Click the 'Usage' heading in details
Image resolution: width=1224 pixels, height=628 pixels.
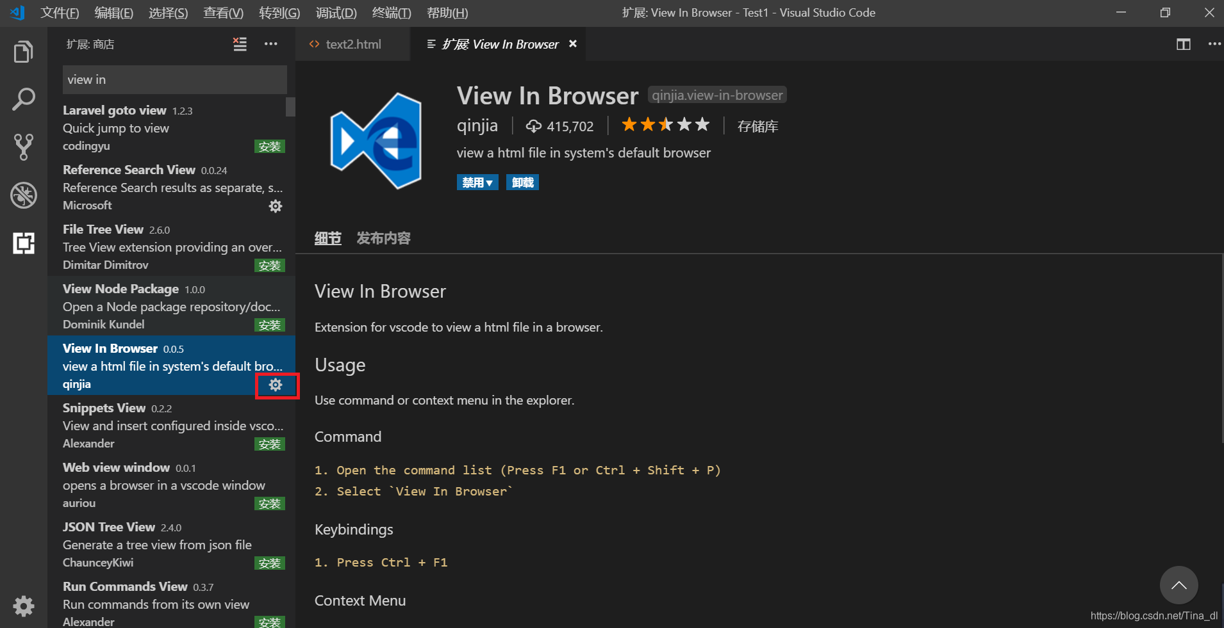point(340,365)
